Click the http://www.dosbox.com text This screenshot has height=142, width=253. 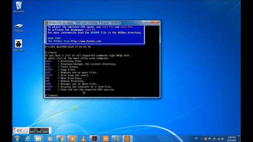pos(86,41)
